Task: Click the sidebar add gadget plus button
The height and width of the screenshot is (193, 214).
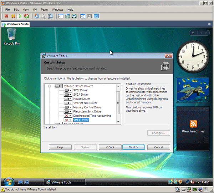Action: click(x=193, y=33)
